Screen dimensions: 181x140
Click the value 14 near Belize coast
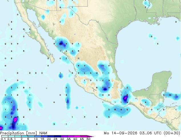[170, 95]
